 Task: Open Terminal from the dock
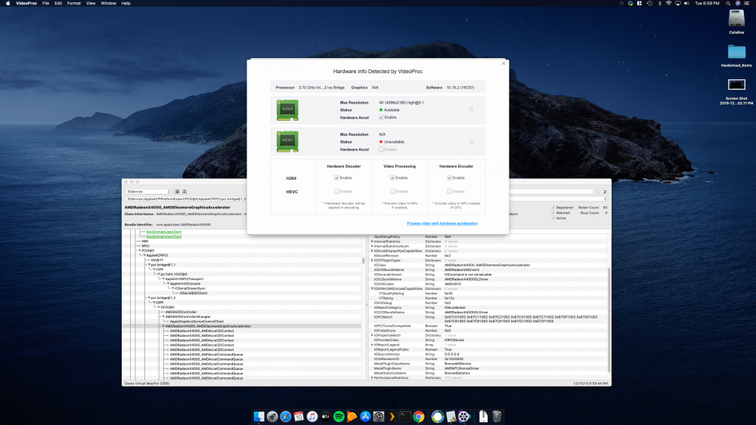[x=405, y=417]
